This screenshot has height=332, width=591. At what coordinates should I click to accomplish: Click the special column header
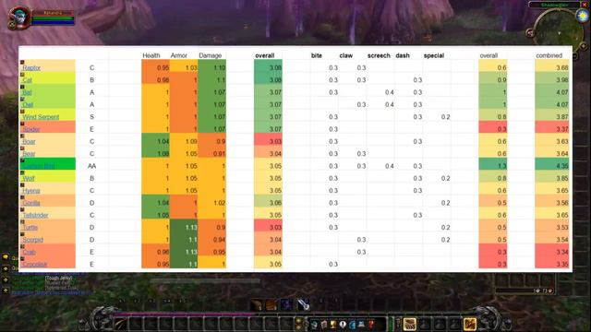[434, 55]
